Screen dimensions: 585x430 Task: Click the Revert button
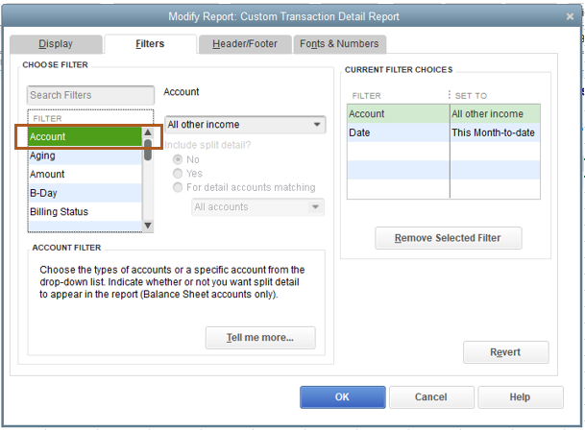pyautogui.click(x=505, y=352)
